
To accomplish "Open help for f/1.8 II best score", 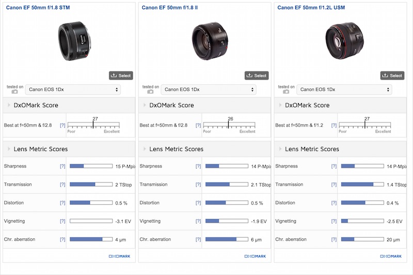I will tap(198, 125).
